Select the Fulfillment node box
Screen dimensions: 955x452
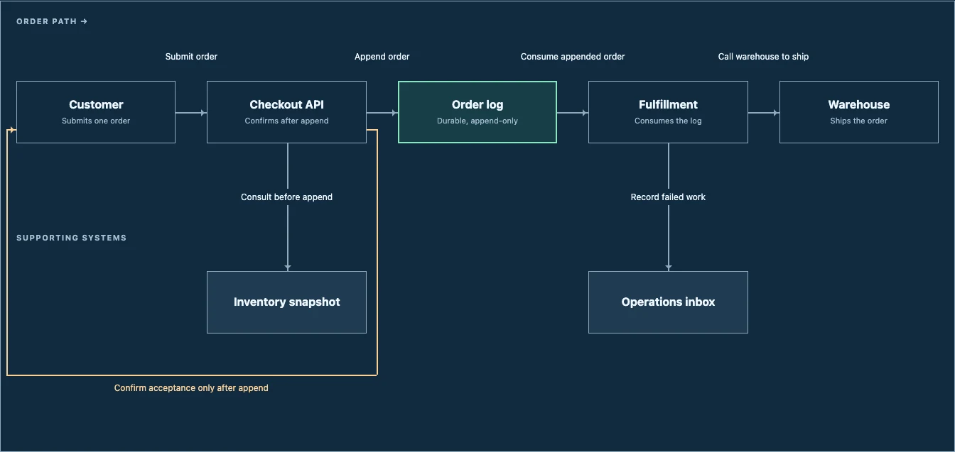click(x=668, y=112)
